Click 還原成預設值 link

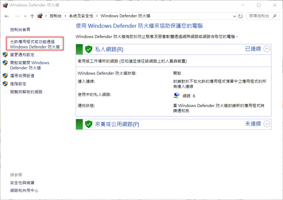pyautogui.click(x=22, y=75)
